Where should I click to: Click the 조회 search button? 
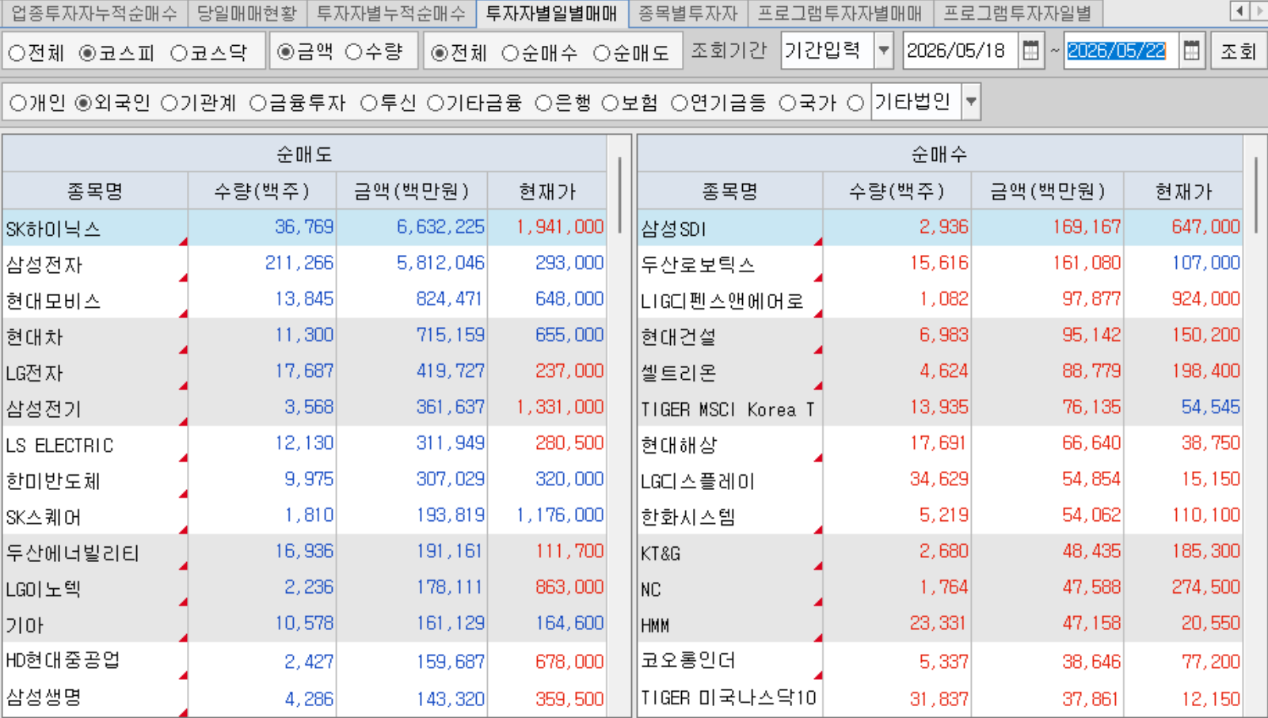click(1238, 51)
